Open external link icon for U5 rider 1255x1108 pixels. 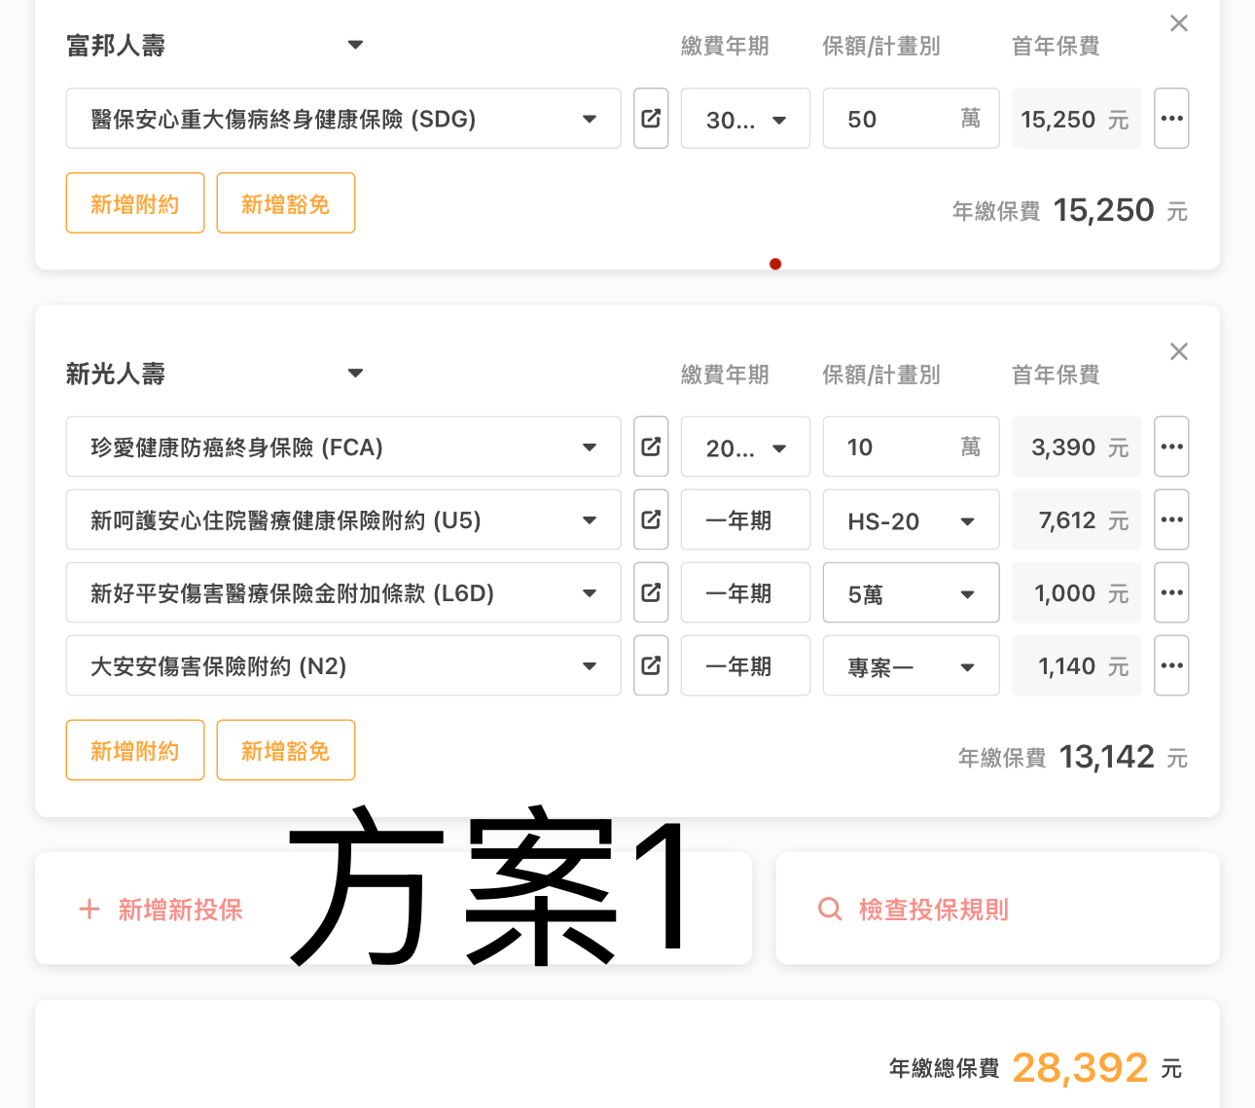tap(651, 519)
